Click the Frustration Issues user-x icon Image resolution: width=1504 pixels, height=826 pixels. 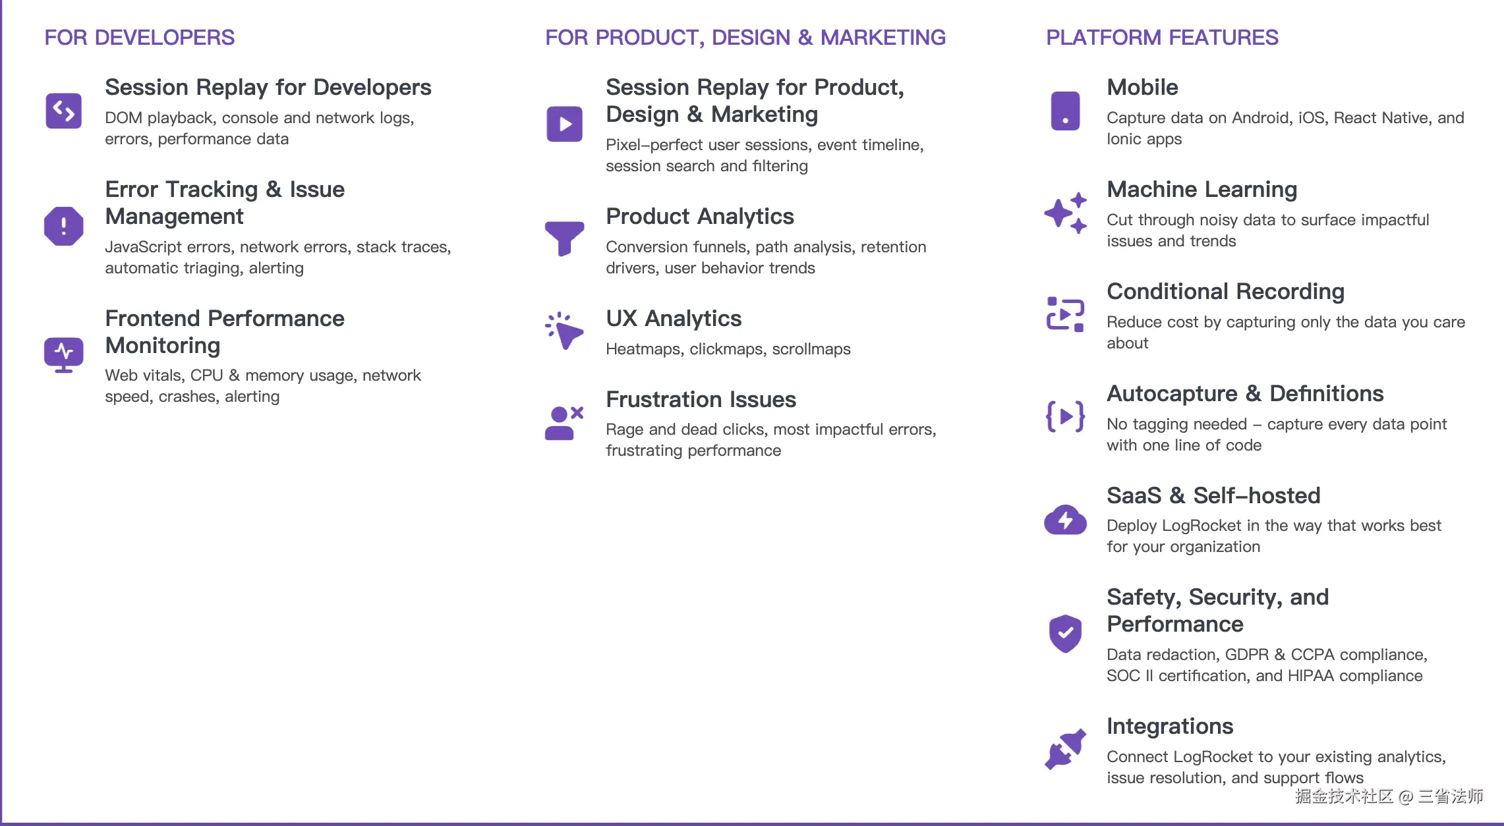click(x=564, y=423)
